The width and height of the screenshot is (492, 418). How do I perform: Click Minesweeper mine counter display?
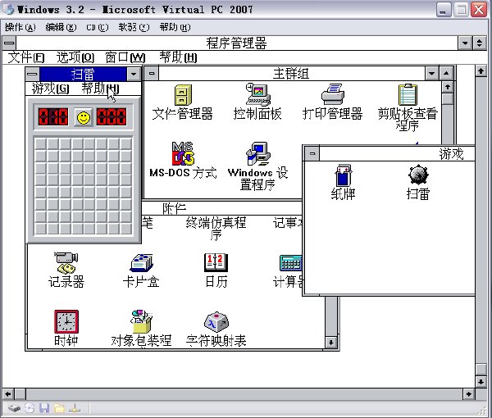53,117
